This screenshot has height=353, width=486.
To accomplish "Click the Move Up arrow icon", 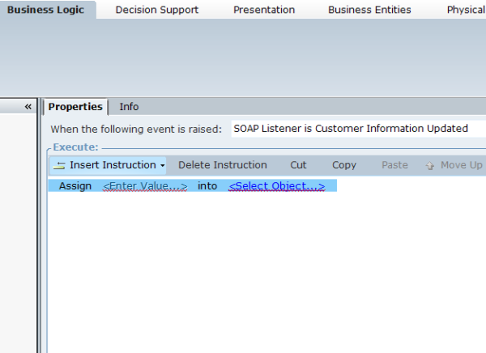I will 430,165.
